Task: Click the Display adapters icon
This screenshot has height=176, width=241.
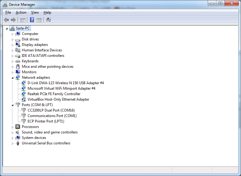Action: [x=18, y=45]
